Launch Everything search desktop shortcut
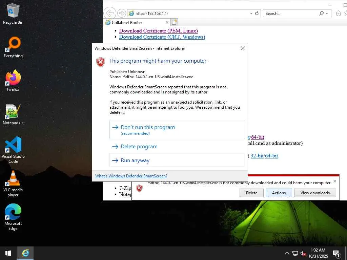The width and height of the screenshot is (347, 260). click(13, 47)
